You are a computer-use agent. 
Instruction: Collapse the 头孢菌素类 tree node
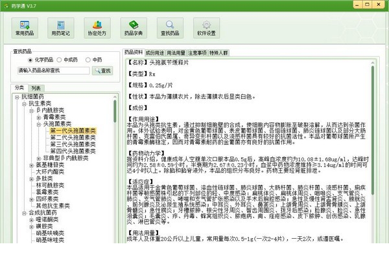pyautogui.click(x=39, y=124)
